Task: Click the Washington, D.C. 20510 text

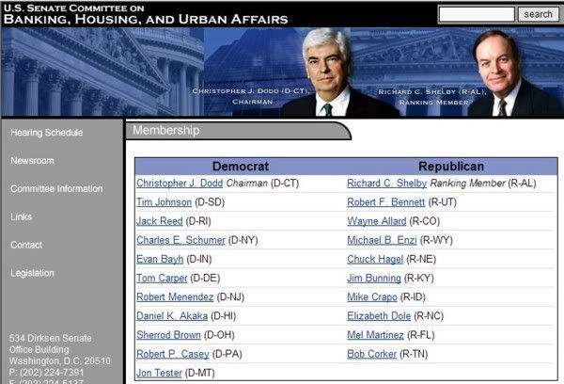Action: click(60, 361)
